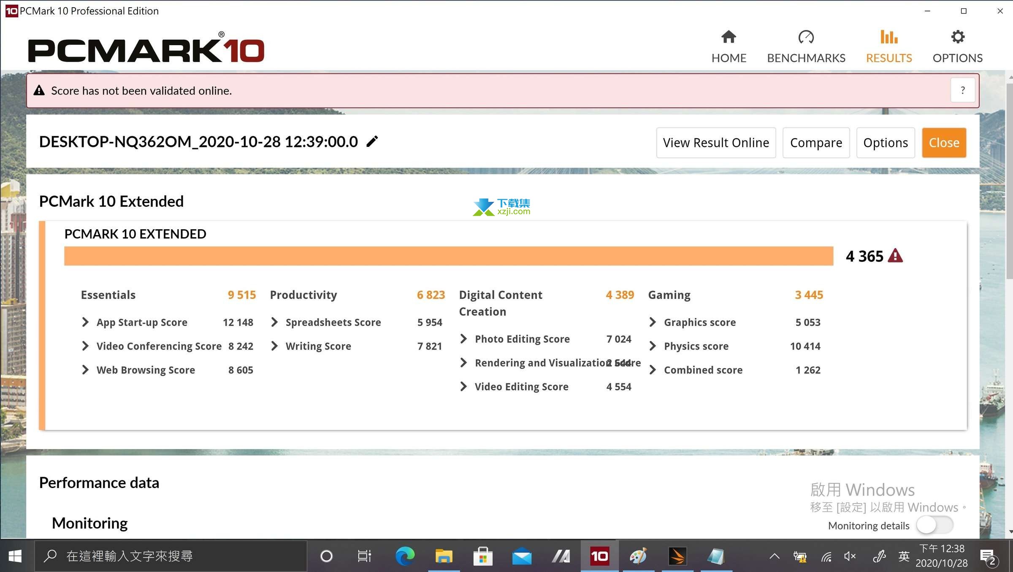The width and height of the screenshot is (1013, 572).
Task: Open the OPTIONS tab
Action: point(957,46)
